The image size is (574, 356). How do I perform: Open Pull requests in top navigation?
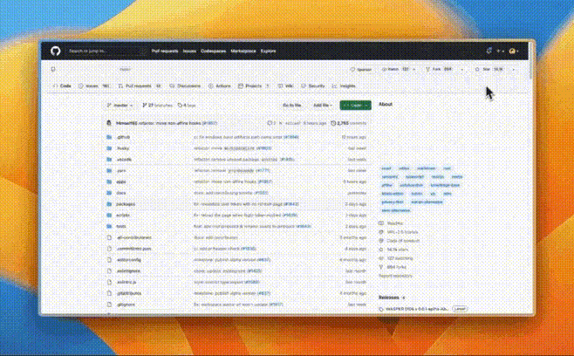[165, 51]
